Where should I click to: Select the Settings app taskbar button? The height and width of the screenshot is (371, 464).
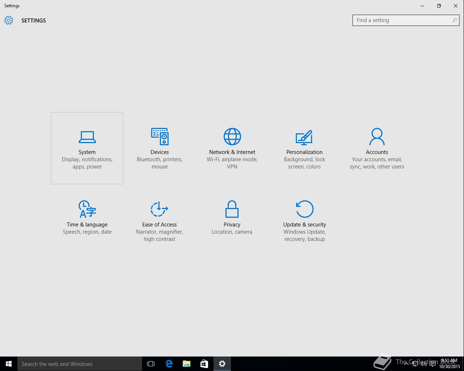coord(222,364)
